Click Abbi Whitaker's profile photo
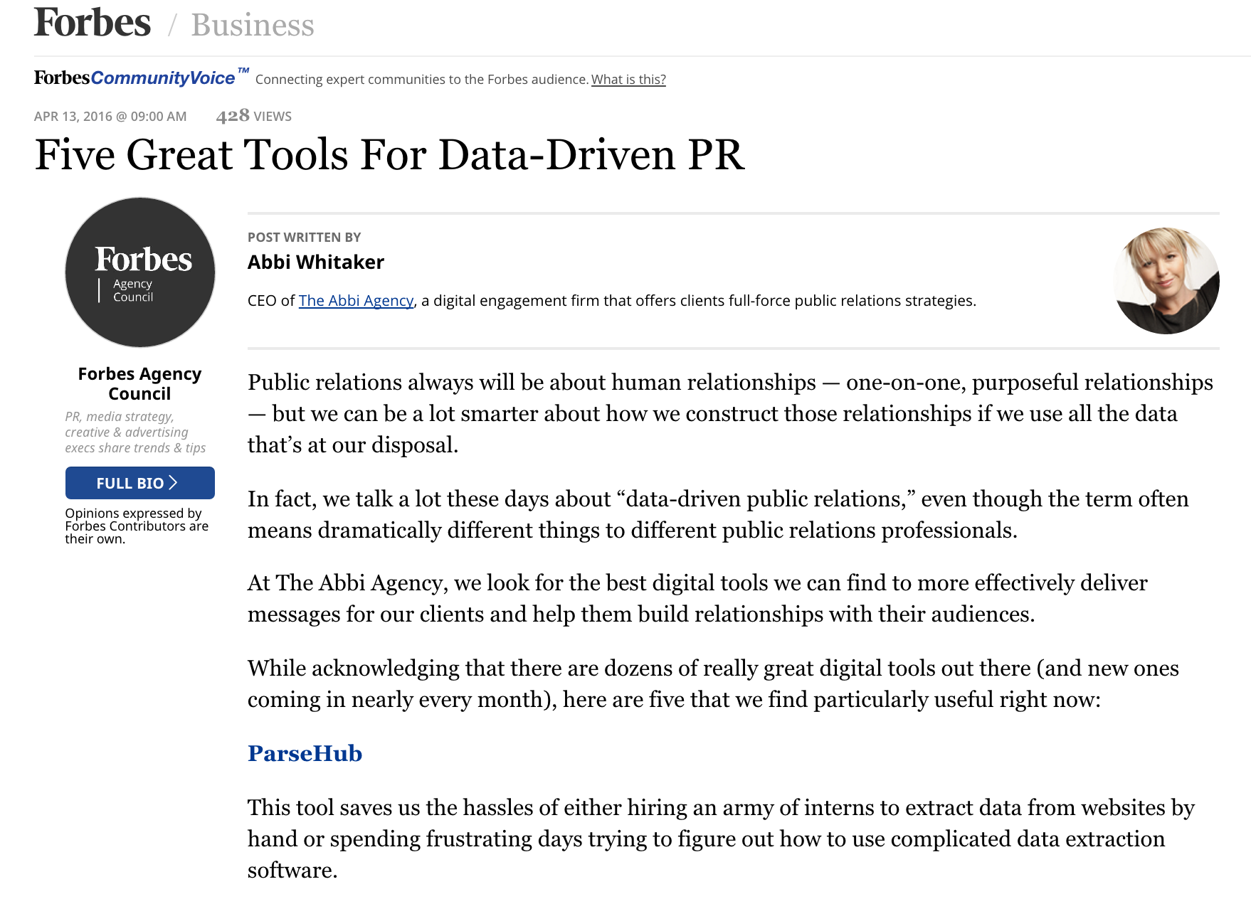 click(1166, 280)
